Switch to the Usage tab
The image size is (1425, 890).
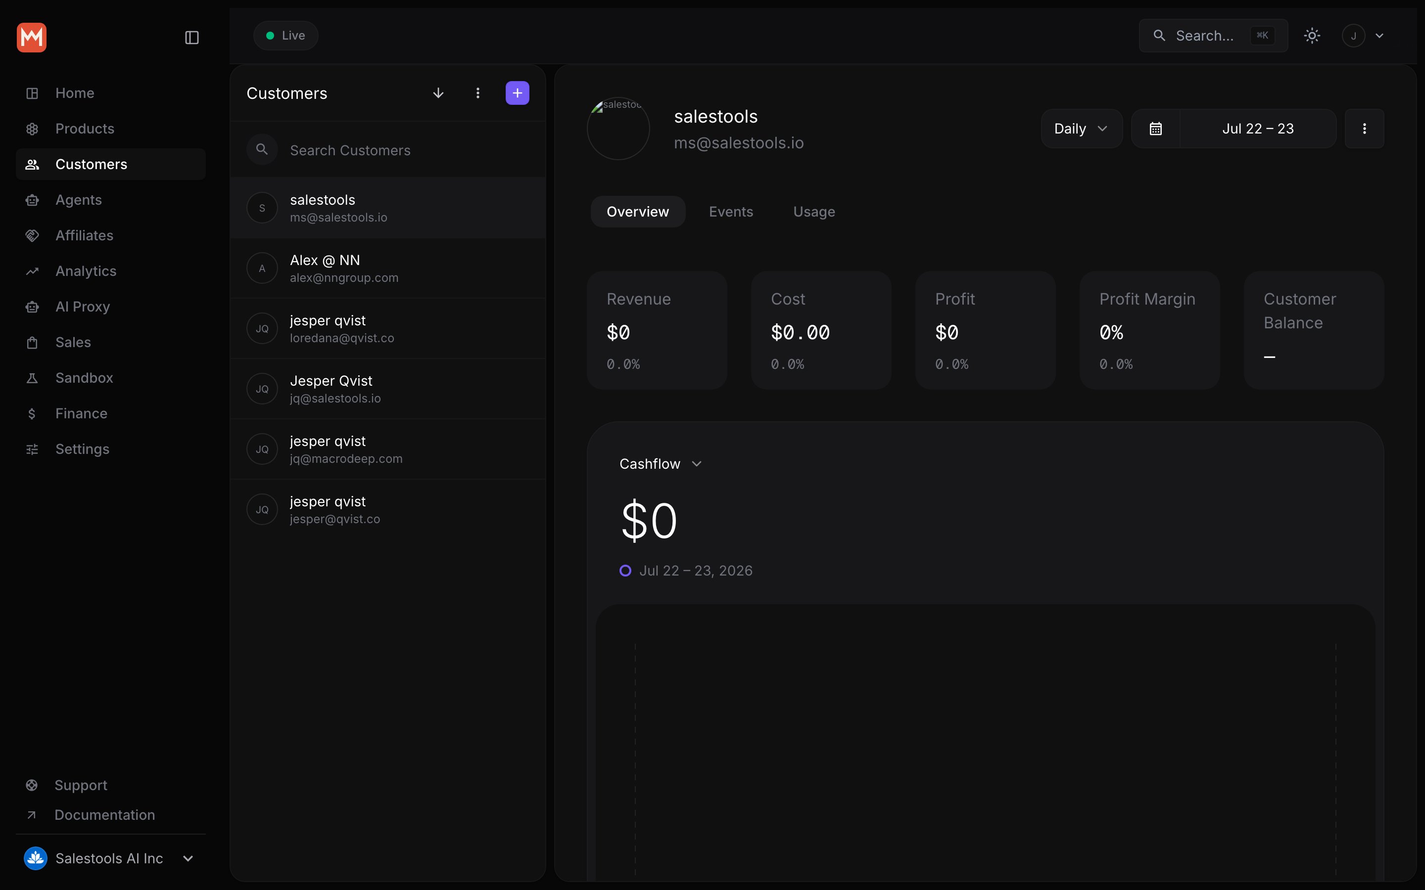pyautogui.click(x=814, y=212)
